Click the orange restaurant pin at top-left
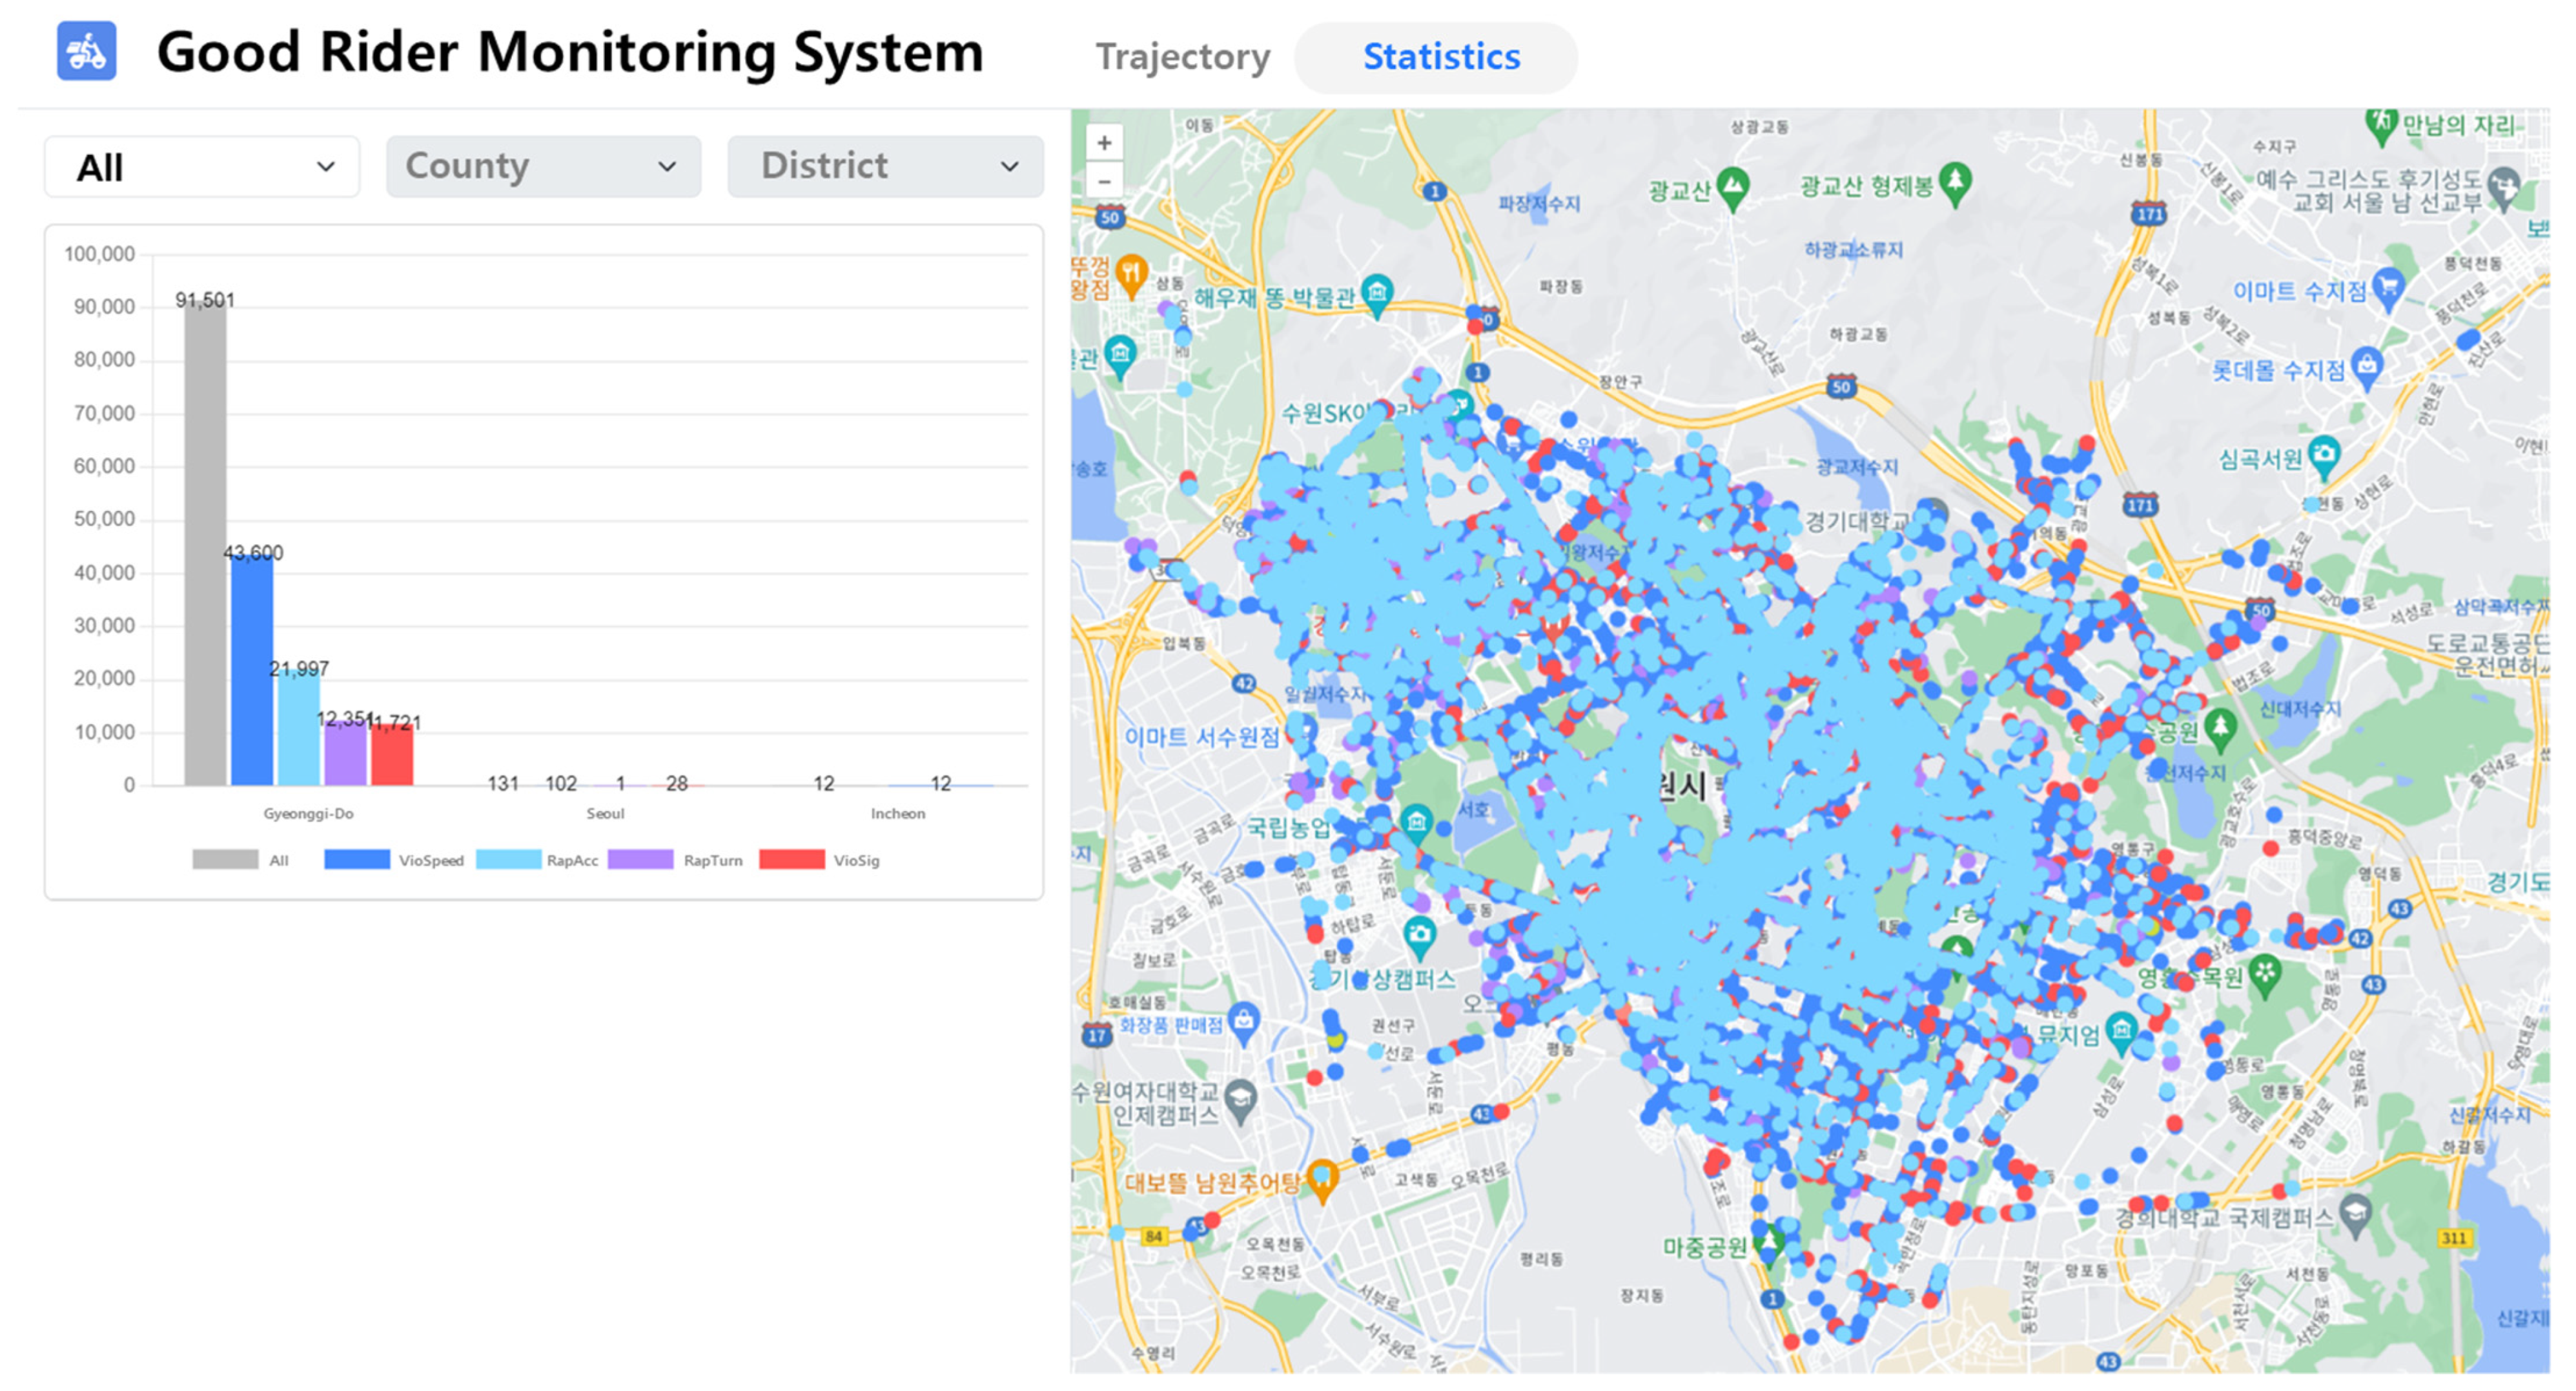2576x1391 pixels. coord(1131,273)
